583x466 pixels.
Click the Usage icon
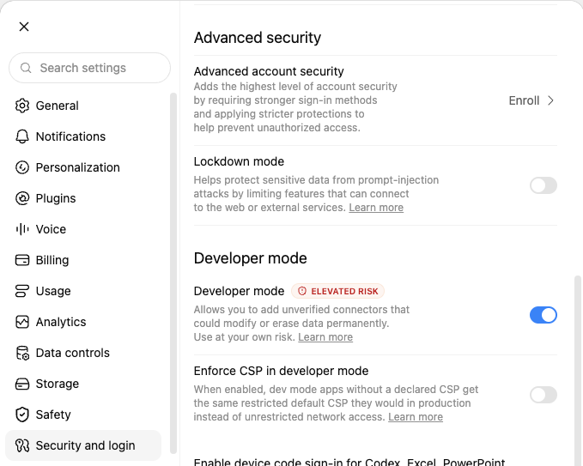click(x=22, y=291)
